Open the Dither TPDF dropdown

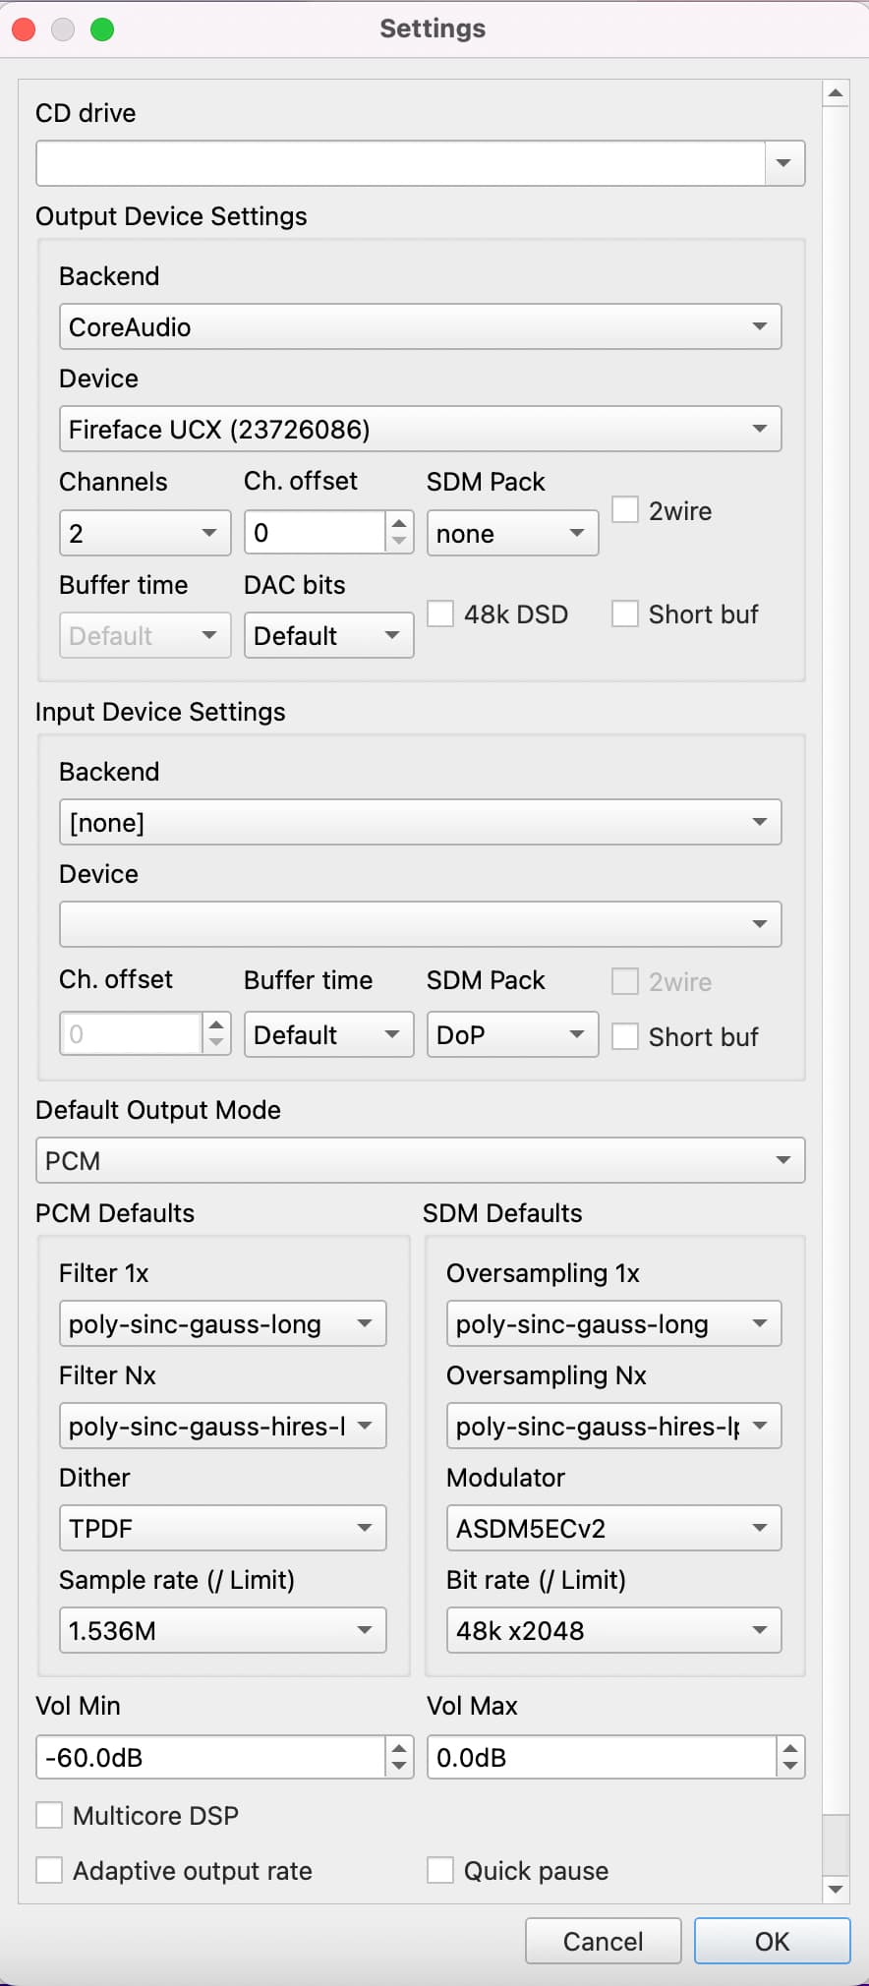[x=223, y=1528]
